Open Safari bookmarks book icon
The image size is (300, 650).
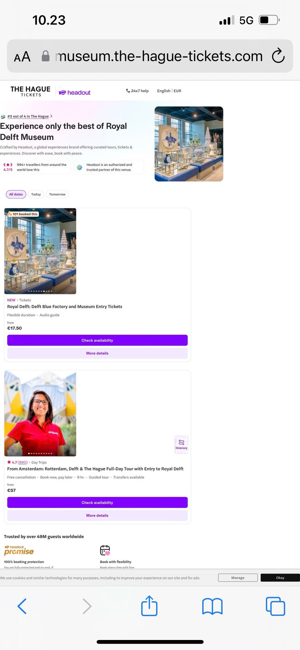tap(212, 606)
